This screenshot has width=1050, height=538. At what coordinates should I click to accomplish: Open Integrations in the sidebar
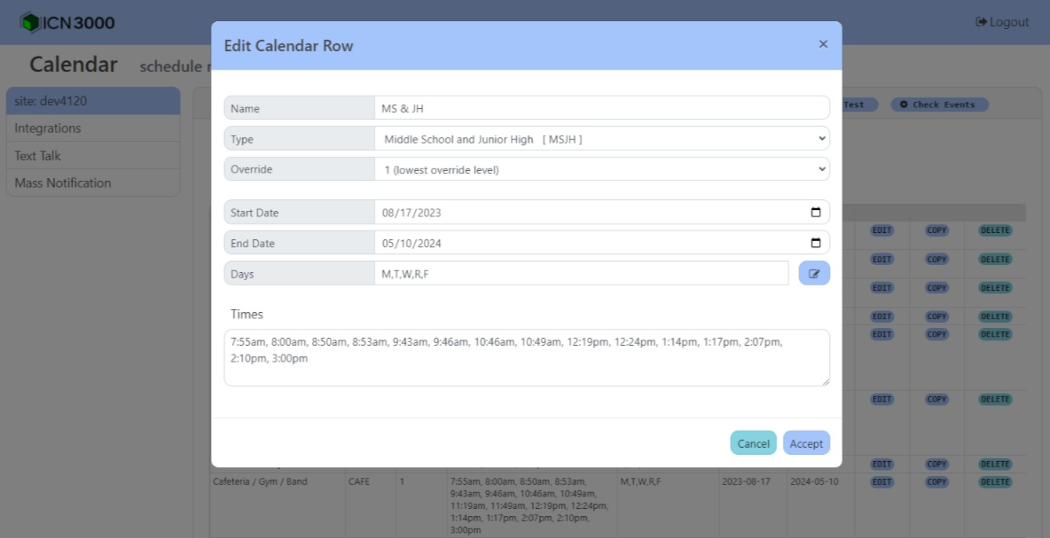(x=92, y=129)
